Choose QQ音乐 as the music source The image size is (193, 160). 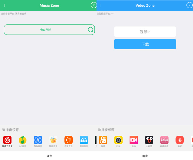(x=22, y=140)
